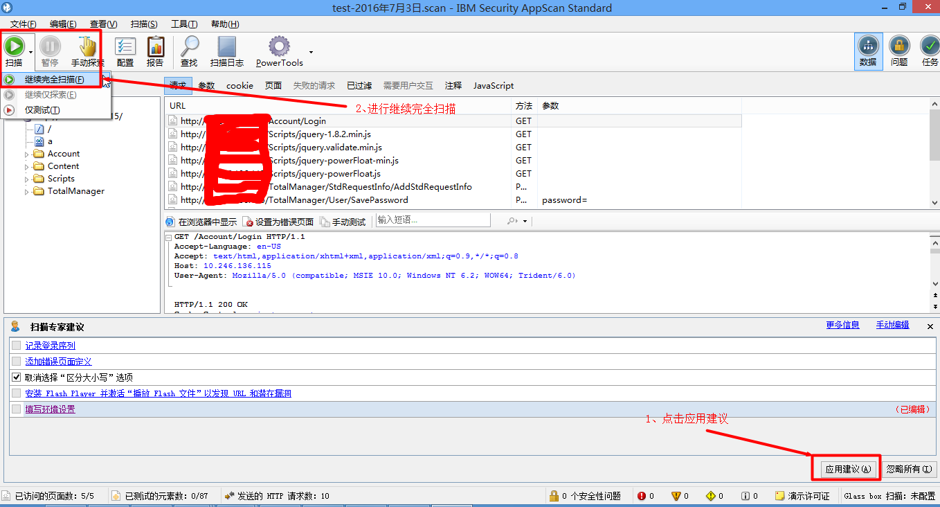940x507 pixels.
Task: Click the 忽略所有(I) button
Action: tap(910, 469)
